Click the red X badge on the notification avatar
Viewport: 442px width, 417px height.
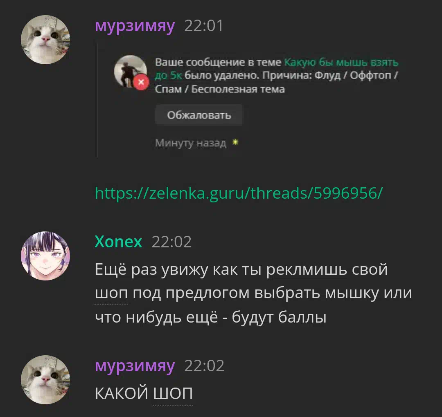point(141,82)
